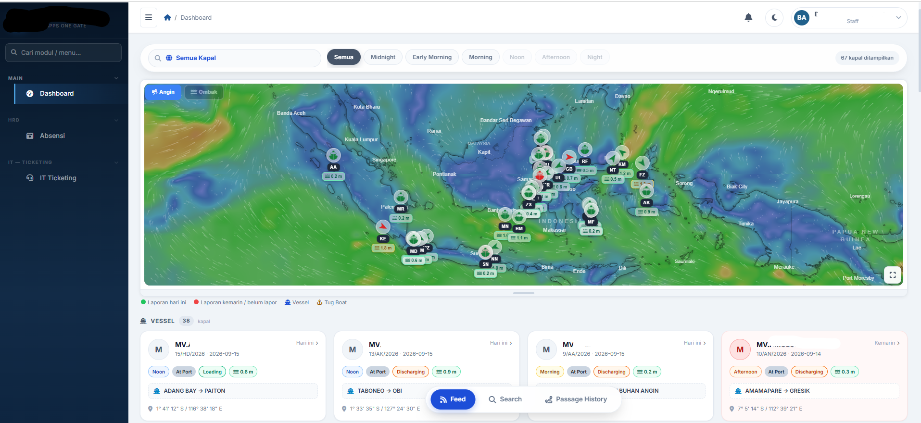Screen dimensions: 921x423
Task: Toggle the hamburger sidebar menu button
Action: click(149, 17)
